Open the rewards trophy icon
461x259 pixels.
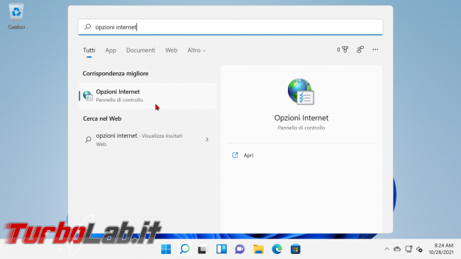(343, 50)
